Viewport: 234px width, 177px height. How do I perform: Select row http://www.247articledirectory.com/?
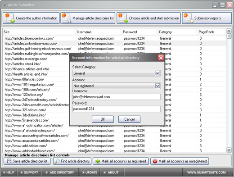click(x=115, y=100)
